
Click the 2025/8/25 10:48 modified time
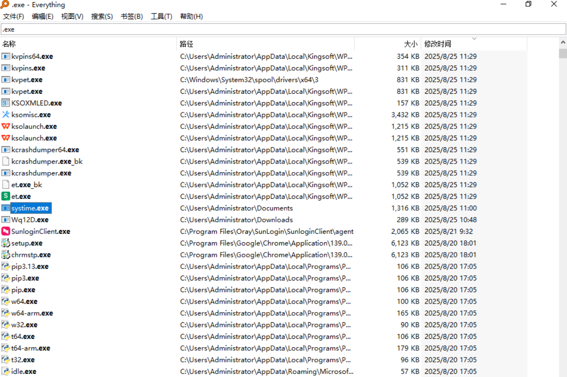point(451,220)
